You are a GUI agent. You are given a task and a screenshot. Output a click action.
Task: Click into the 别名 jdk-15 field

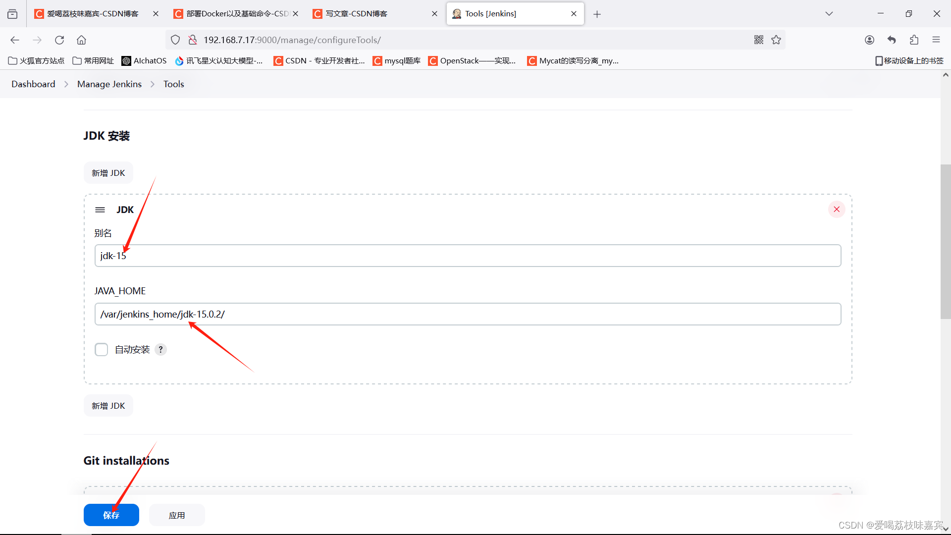(468, 256)
